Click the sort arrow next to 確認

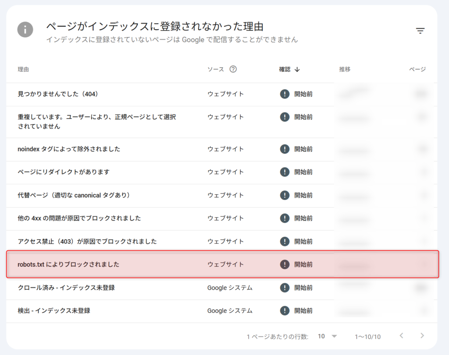click(x=296, y=69)
